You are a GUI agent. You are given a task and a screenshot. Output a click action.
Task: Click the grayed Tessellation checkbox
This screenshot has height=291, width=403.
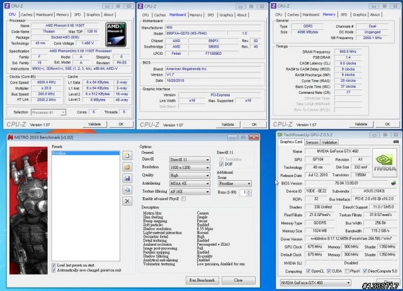(x=221, y=159)
